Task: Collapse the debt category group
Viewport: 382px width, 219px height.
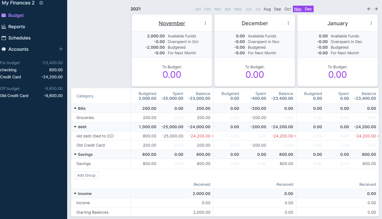Action: click(75, 127)
